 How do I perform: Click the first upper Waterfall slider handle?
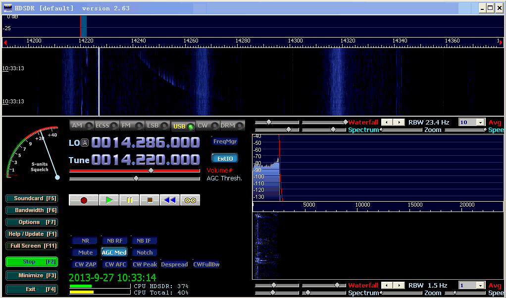click(x=269, y=122)
